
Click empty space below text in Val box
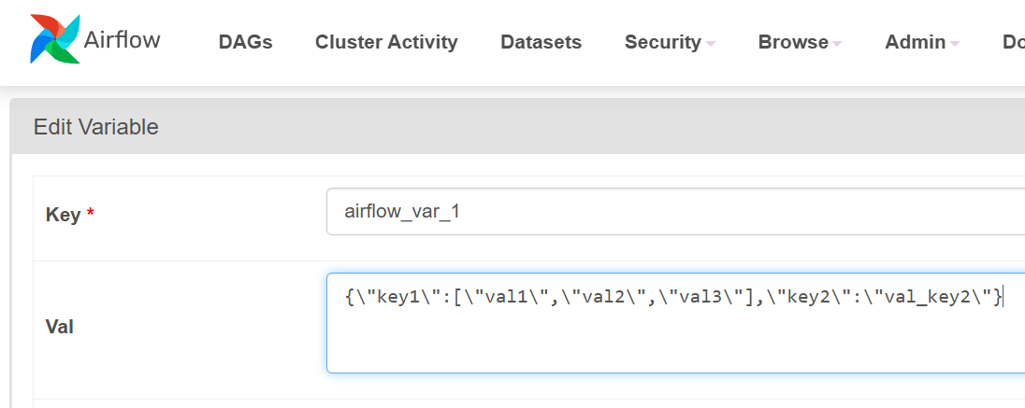[x=655, y=345]
